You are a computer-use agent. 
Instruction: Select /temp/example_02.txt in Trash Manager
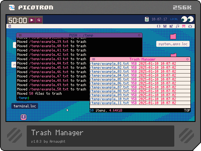click(x=140, y=68)
